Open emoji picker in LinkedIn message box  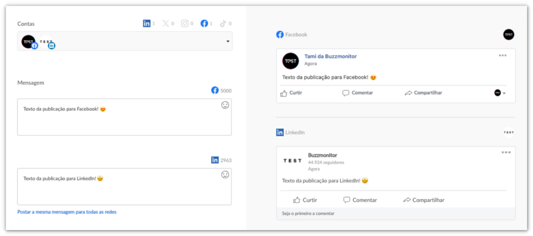pos(225,175)
